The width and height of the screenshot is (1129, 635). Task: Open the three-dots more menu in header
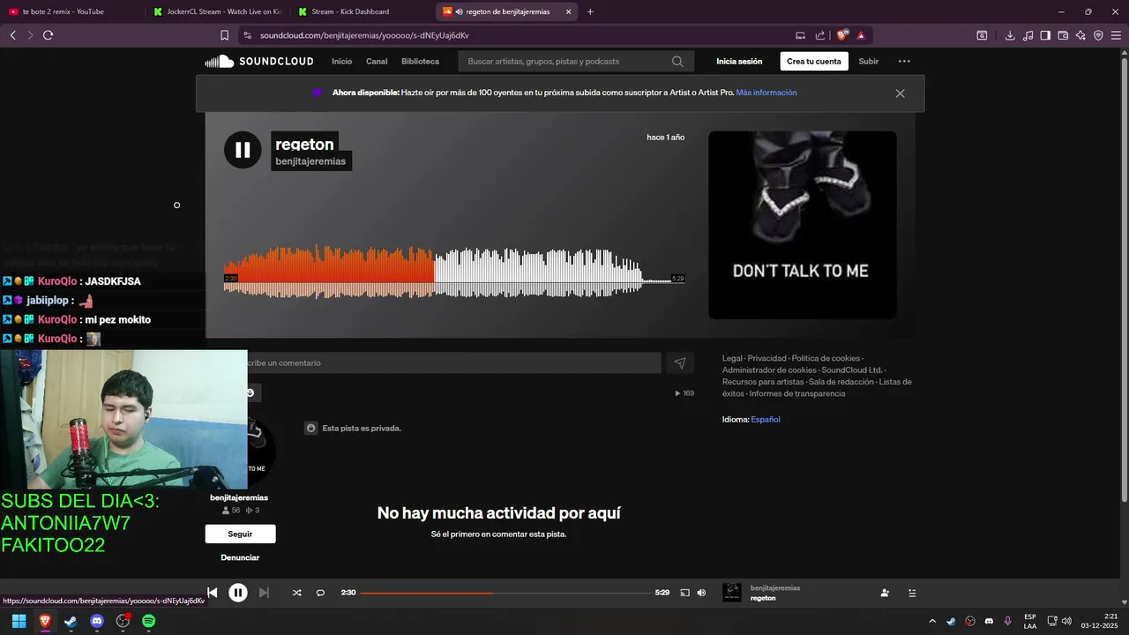point(904,62)
